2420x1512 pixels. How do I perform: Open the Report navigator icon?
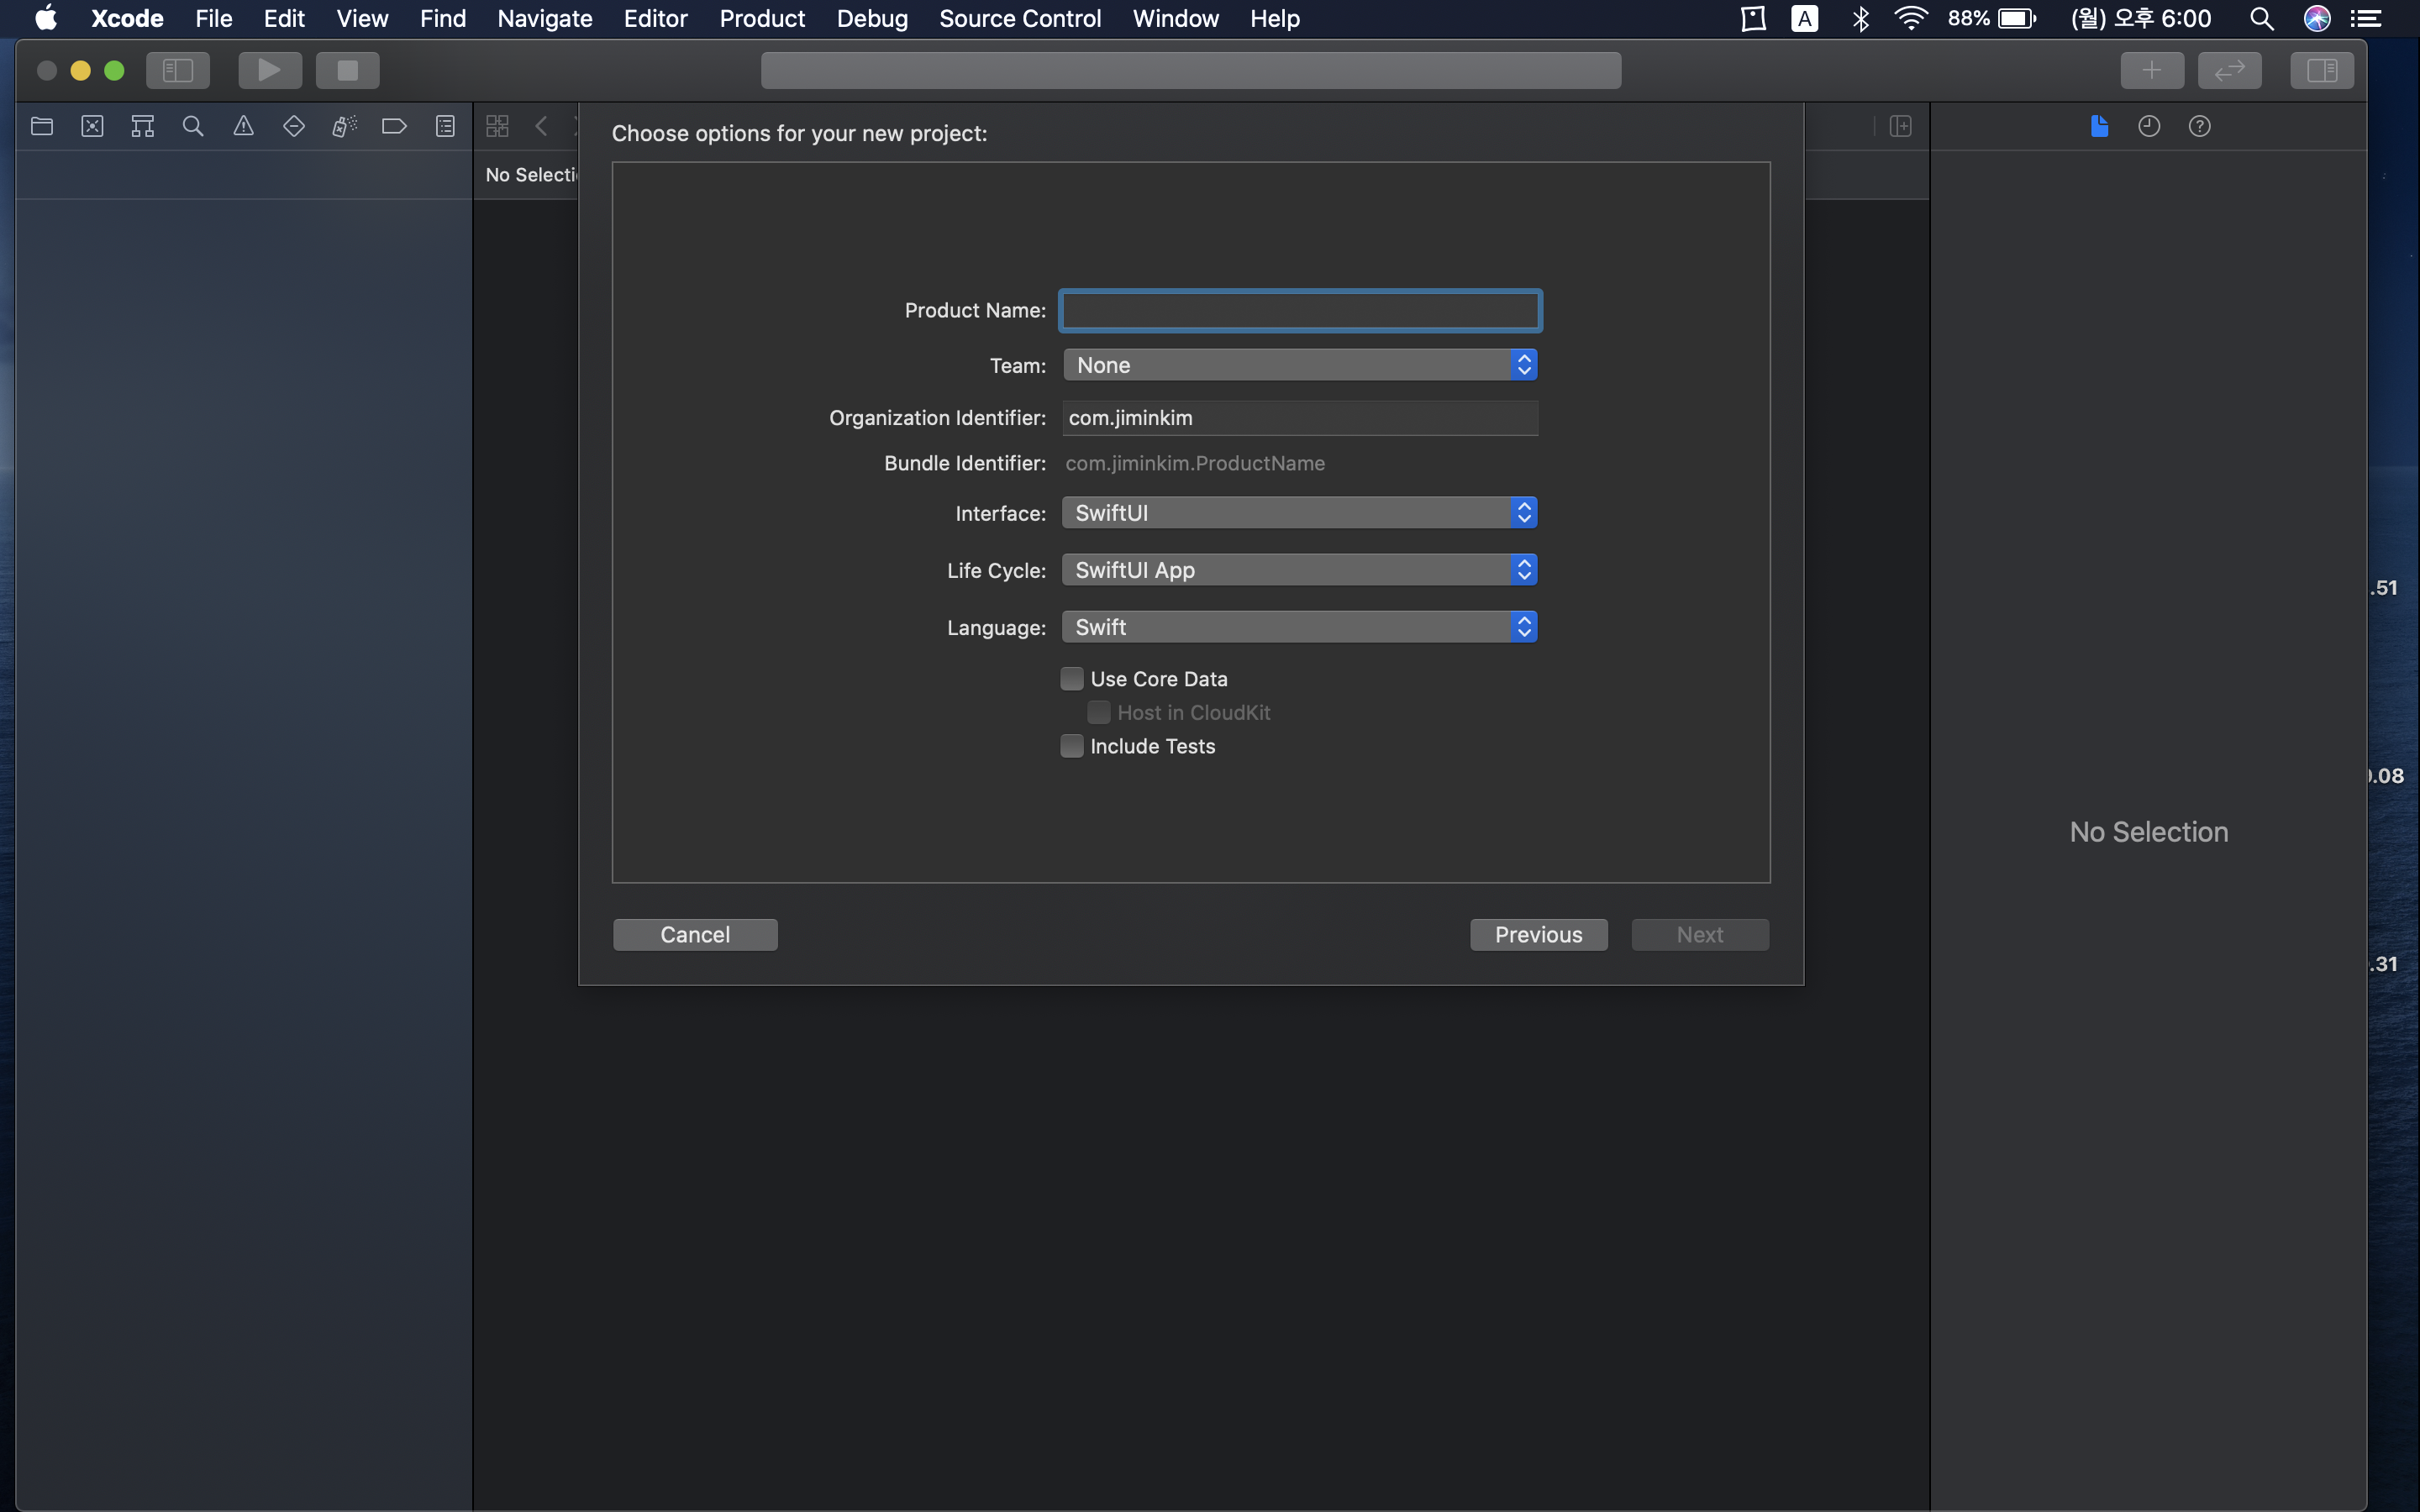click(x=445, y=126)
